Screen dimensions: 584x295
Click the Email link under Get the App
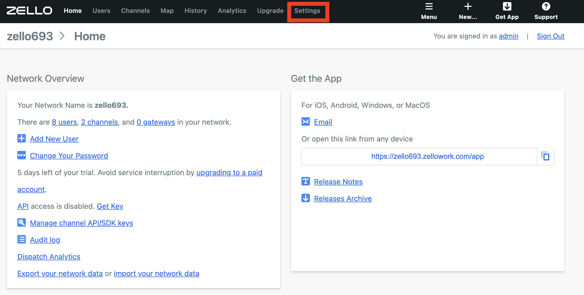click(x=323, y=122)
